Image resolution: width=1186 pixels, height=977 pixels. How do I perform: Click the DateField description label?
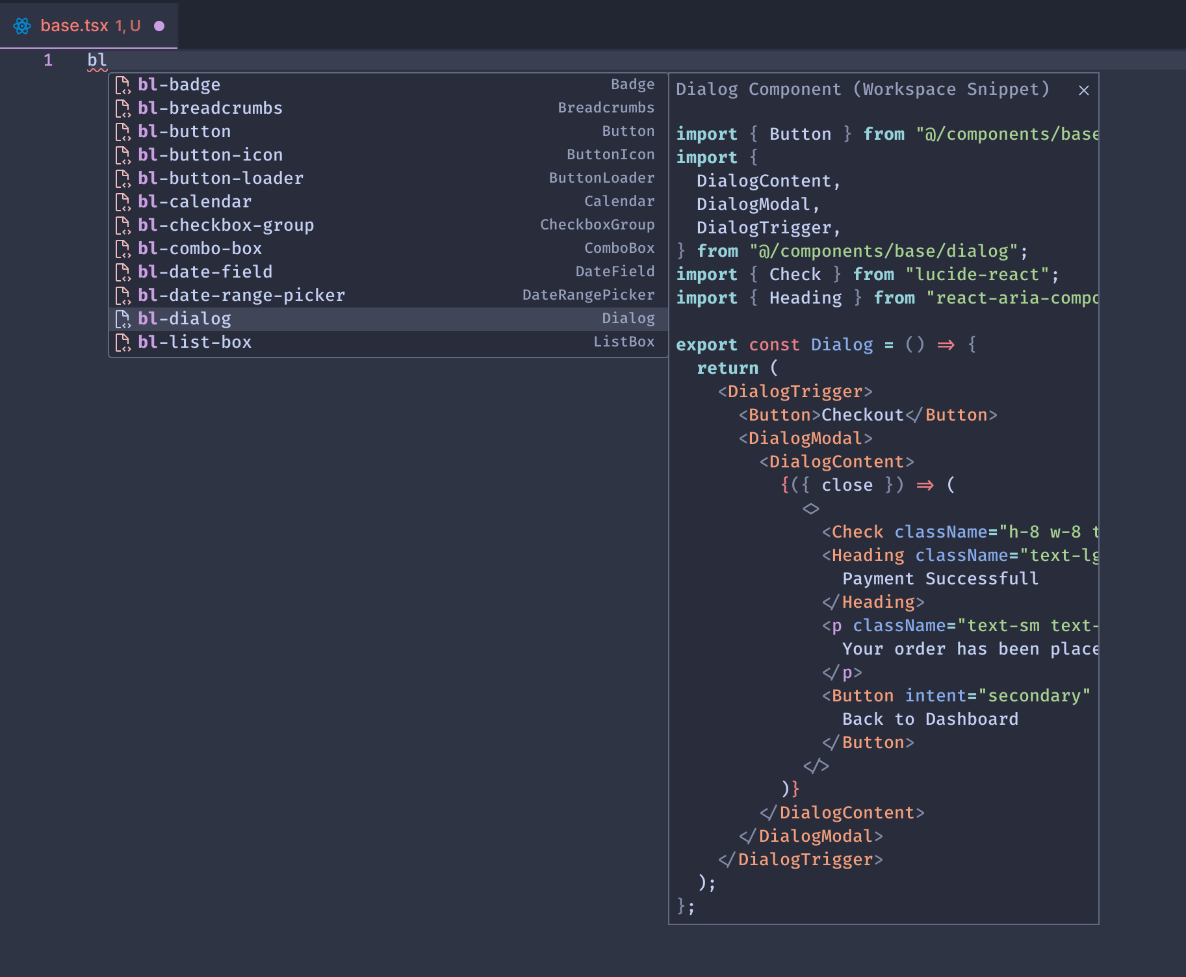point(615,272)
